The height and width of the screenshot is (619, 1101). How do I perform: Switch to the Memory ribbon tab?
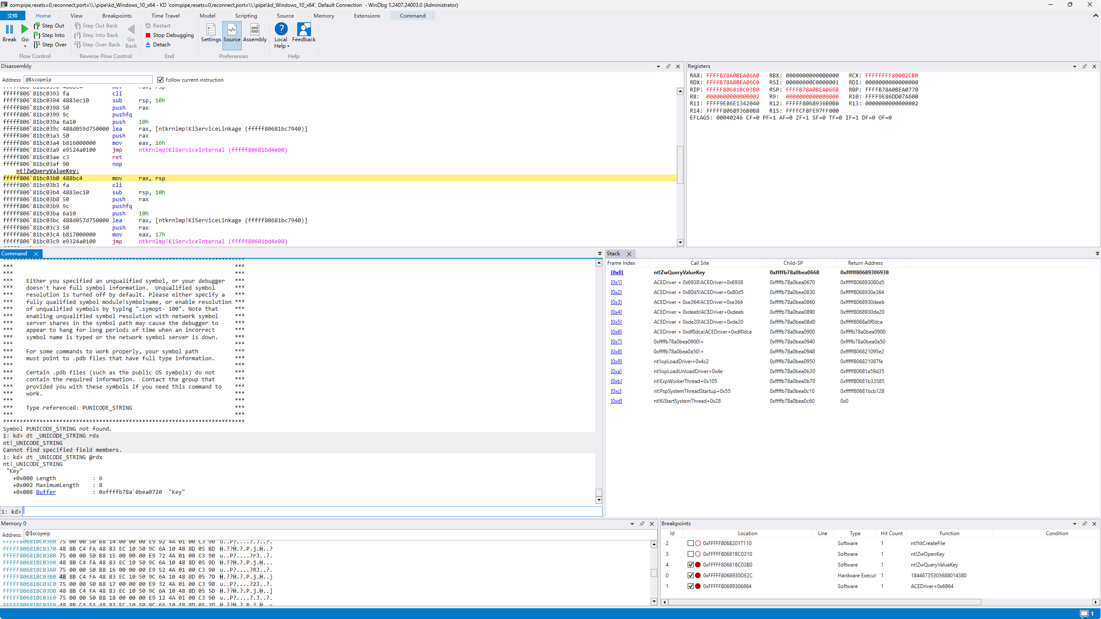point(324,16)
